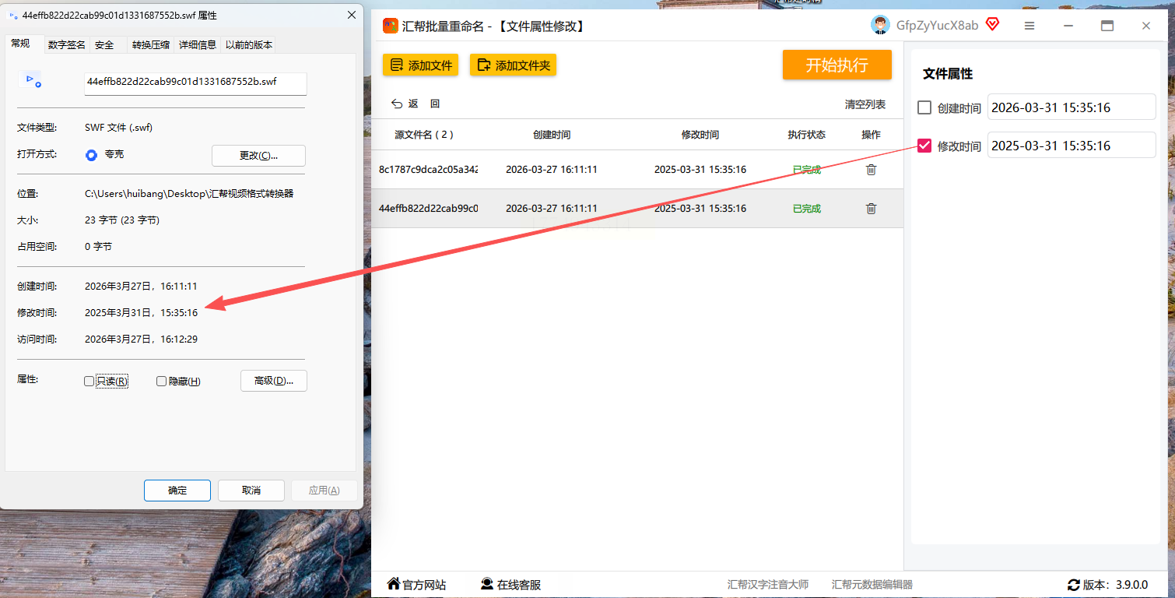The width and height of the screenshot is (1175, 598).
Task: Click the date 2026年3月27日，16:11:11 in properties
Action: 141,287
